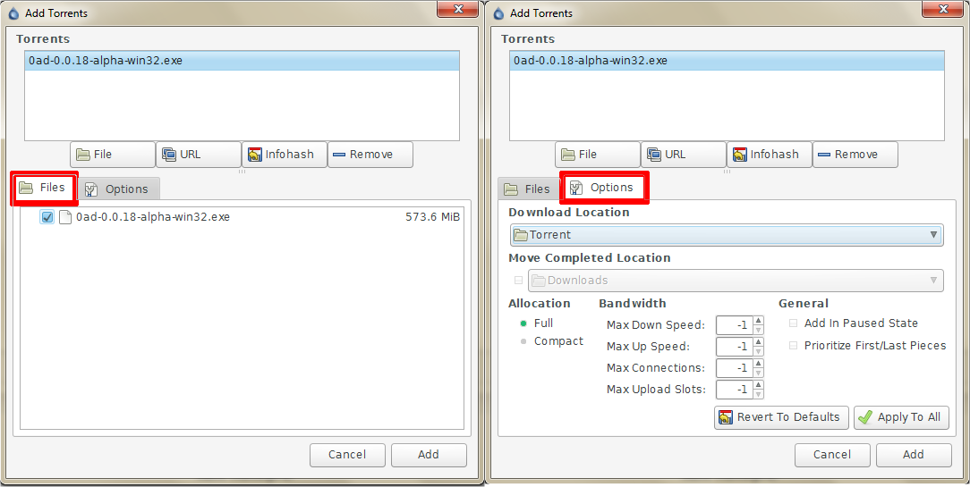Click folder icon in the Downloads combo box

(x=538, y=281)
